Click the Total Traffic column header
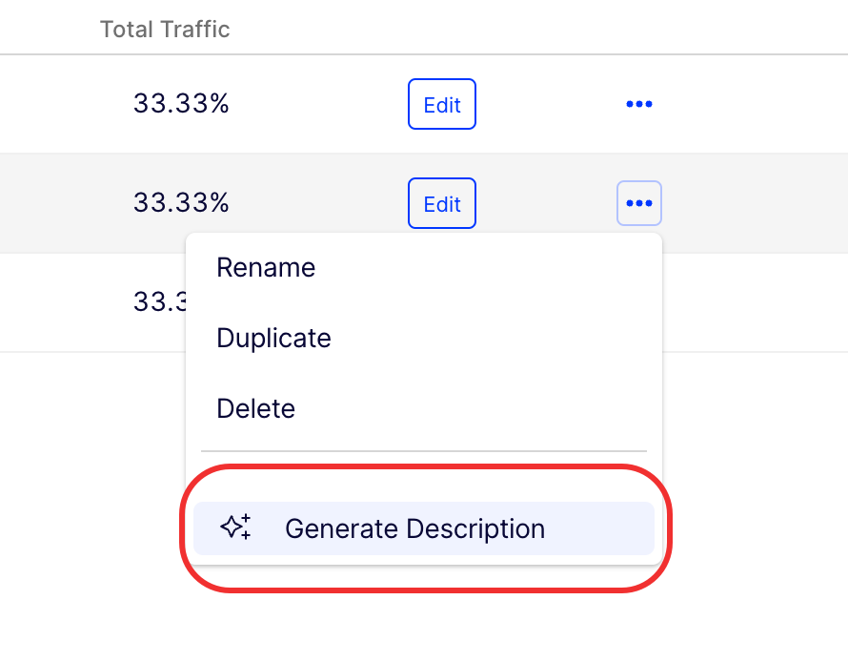This screenshot has width=848, height=662. pyautogui.click(x=164, y=30)
